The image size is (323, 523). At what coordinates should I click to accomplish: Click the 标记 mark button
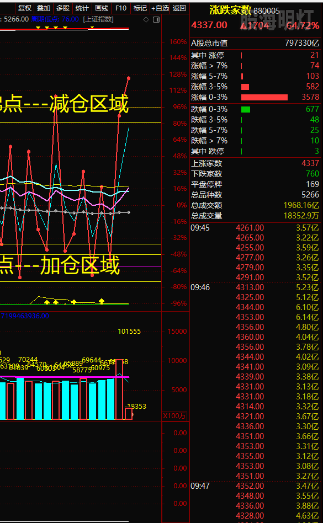tap(140, 8)
